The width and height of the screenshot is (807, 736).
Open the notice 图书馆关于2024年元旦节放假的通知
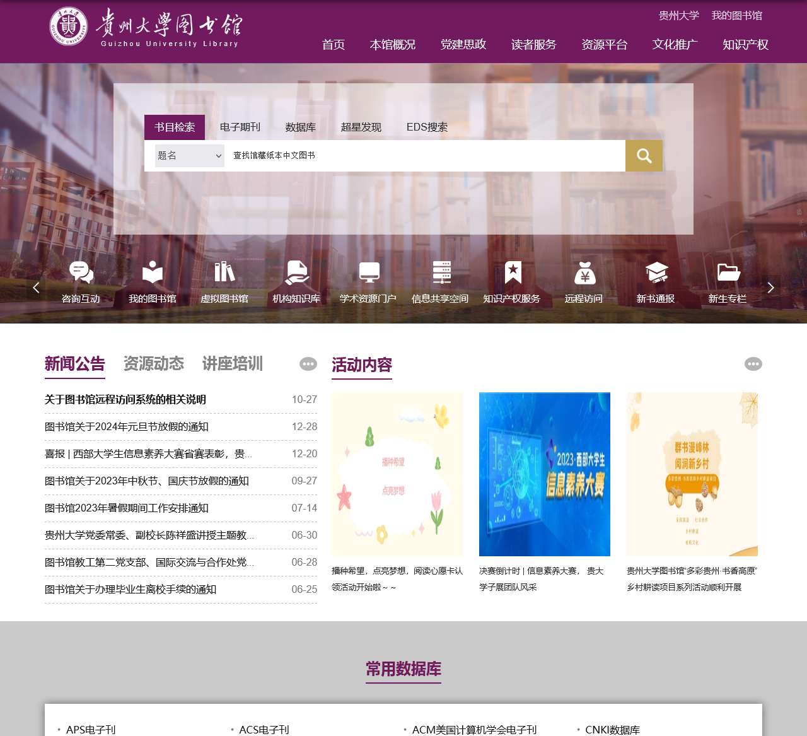click(x=132, y=426)
